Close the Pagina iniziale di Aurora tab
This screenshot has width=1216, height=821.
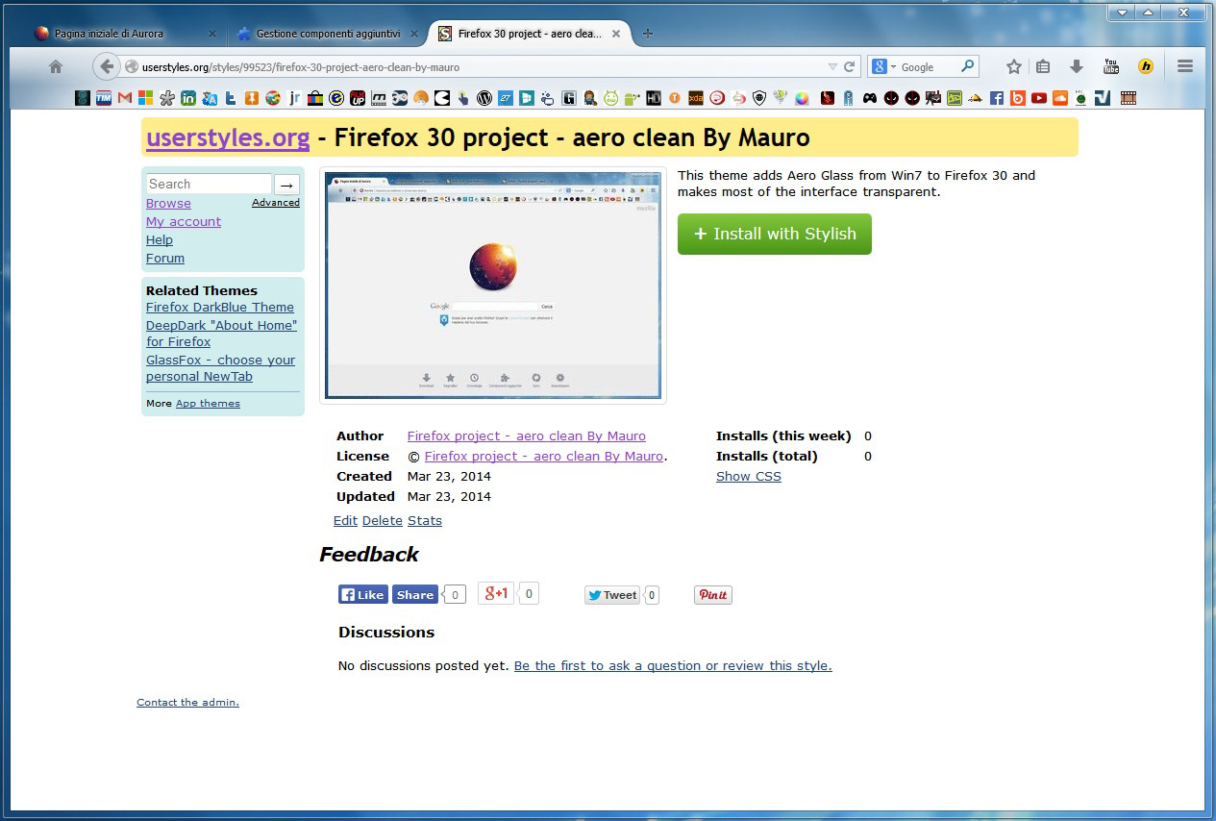pyautogui.click(x=212, y=34)
